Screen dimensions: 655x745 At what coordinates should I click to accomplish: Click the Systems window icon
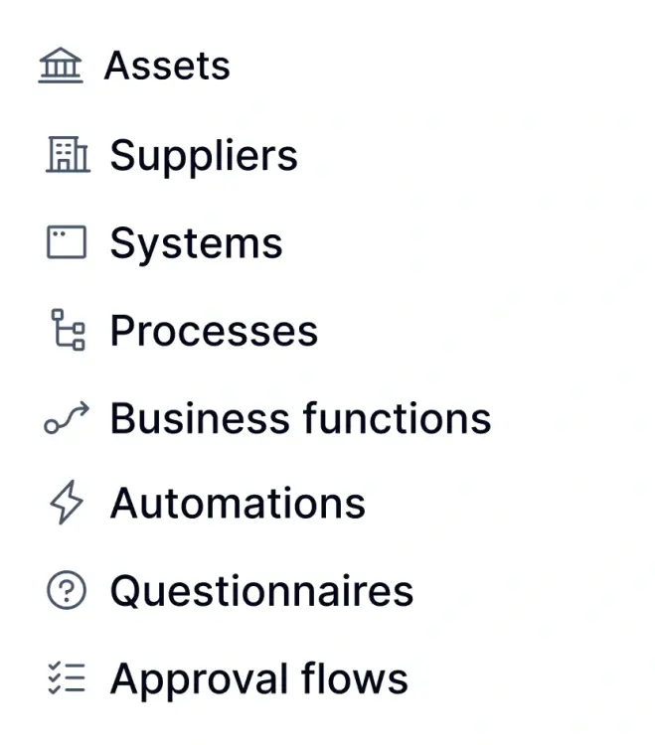point(67,242)
